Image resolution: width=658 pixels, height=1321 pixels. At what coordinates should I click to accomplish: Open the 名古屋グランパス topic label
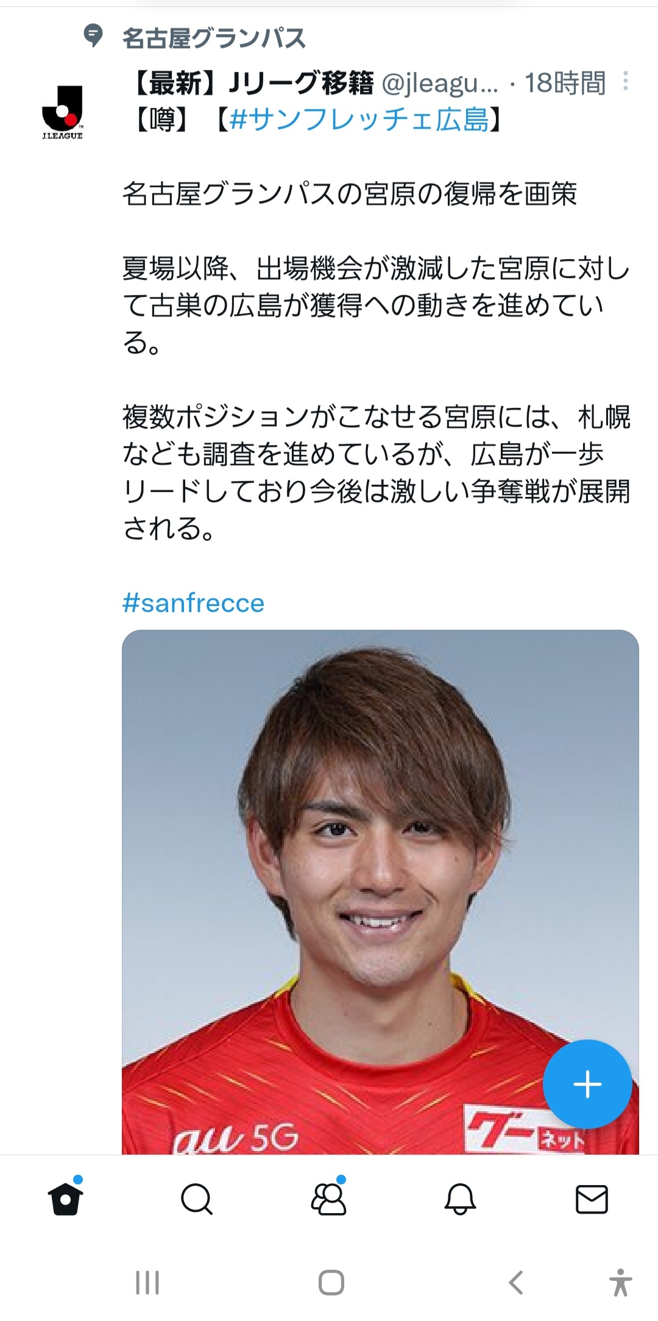coord(214,38)
